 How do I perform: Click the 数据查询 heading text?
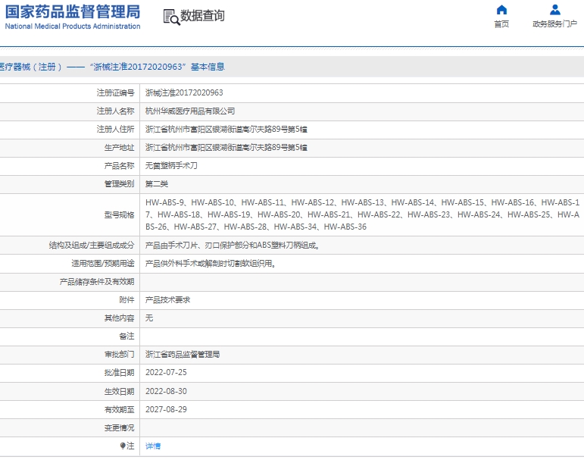[x=202, y=16]
